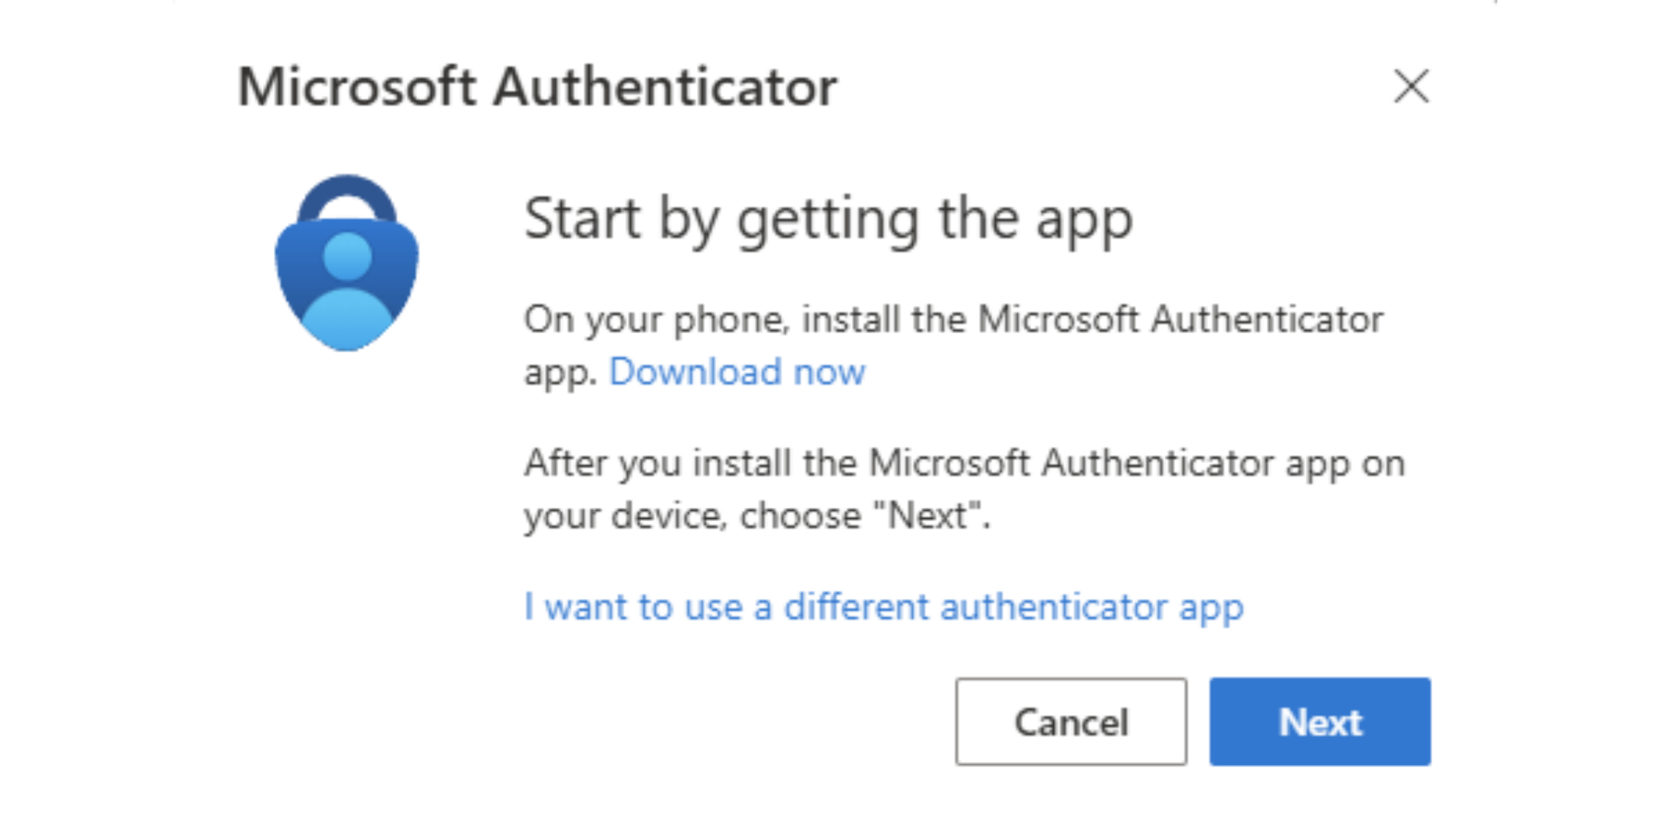The height and width of the screenshot is (816, 1671).
Task: Click the word "Authenticator" in dialog title
Action: pos(664,87)
